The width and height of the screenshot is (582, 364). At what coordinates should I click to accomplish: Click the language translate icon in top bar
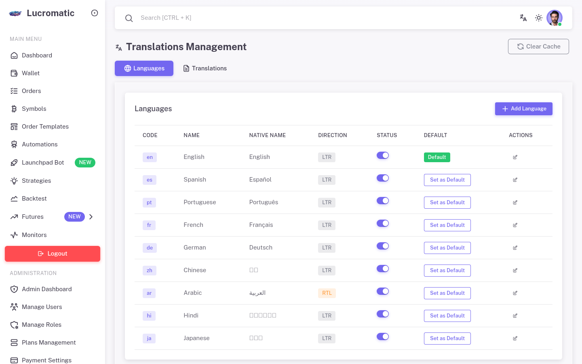[523, 18]
